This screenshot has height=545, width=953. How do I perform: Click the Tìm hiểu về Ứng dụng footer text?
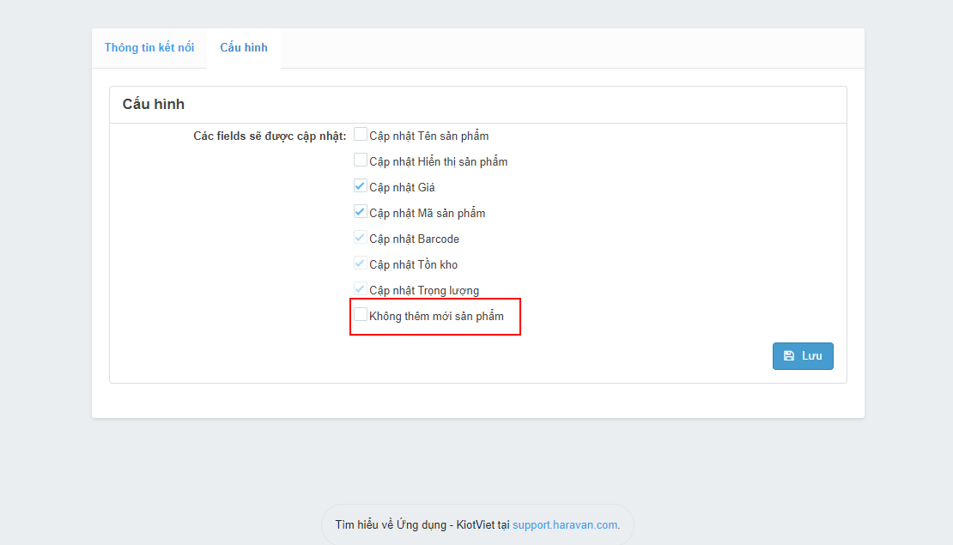422,525
